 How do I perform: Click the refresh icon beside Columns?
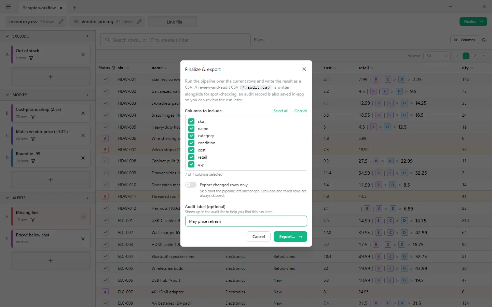[x=484, y=40]
